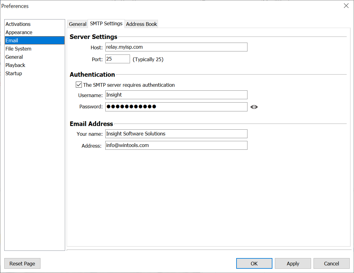Click into the Username field
Screen dimensions: 354x273
(x=176, y=95)
